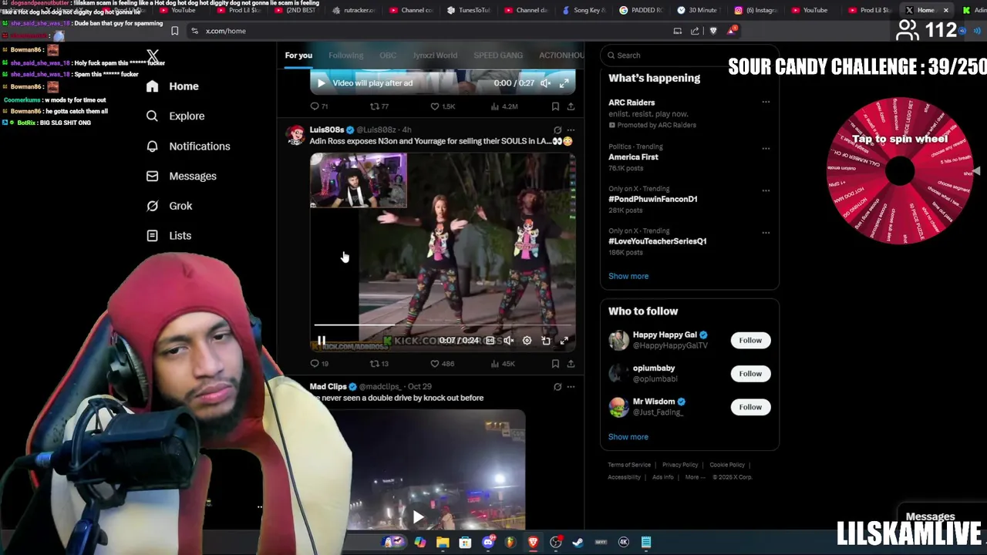
Task: Seek on Luis808s video progress bar
Action: [x=442, y=325]
